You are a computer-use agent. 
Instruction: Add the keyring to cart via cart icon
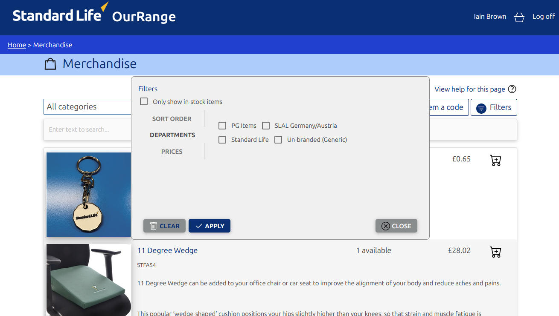(495, 161)
